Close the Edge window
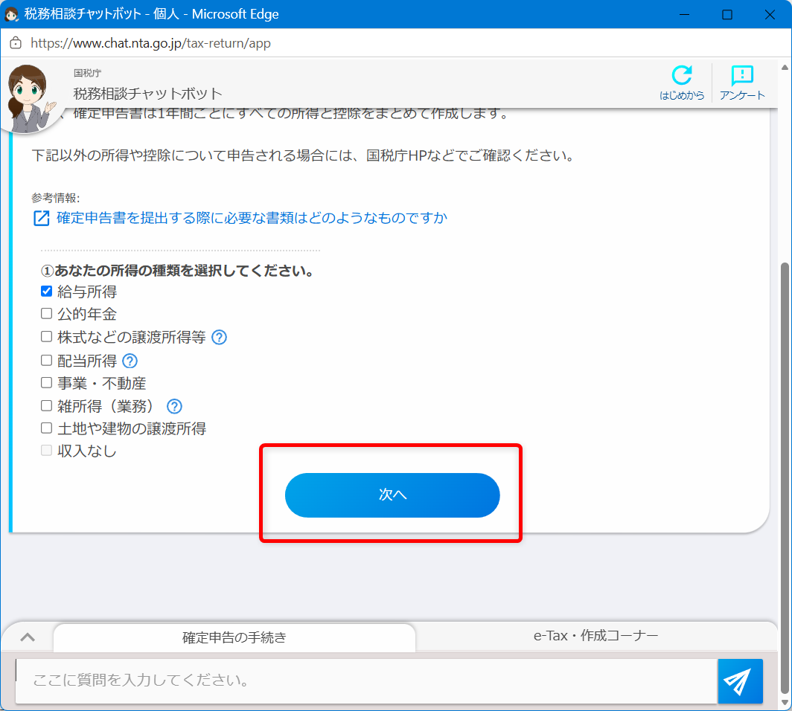This screenshot has height=711, width=792. [769, 14]
